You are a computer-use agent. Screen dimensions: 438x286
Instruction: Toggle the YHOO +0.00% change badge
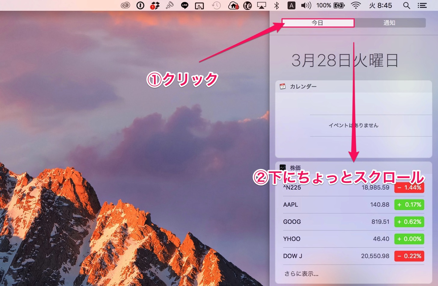click(409, 239)
